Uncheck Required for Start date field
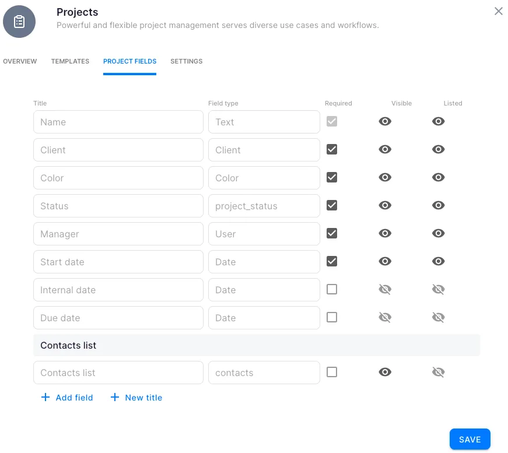The height and width of the screenshot is (453, 508). pyautogui.click(x=332, y=262)
